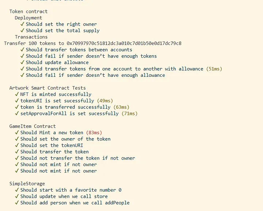Image resolution: width=263 pixels, height=211 pixels.
Task: Click the checkmark beside "Should transfer the token"
Action: [x=17, y=152]
